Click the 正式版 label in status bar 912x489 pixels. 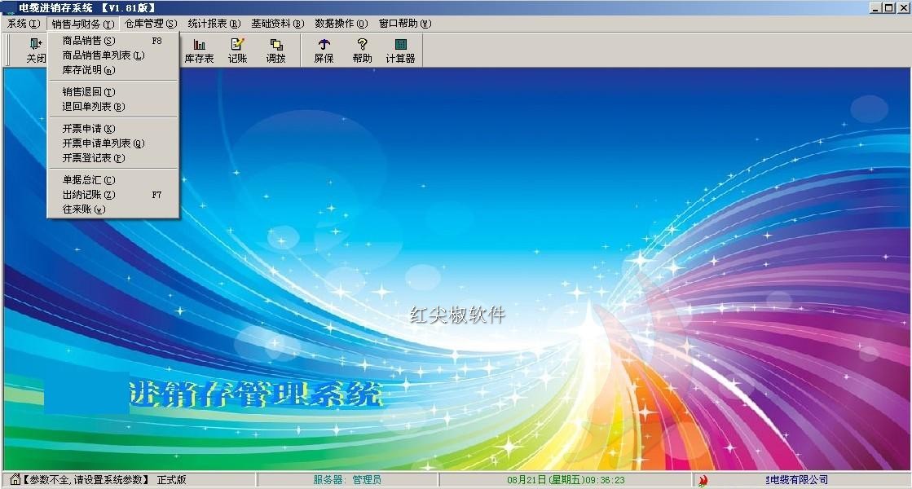click(x=172, y=480)
